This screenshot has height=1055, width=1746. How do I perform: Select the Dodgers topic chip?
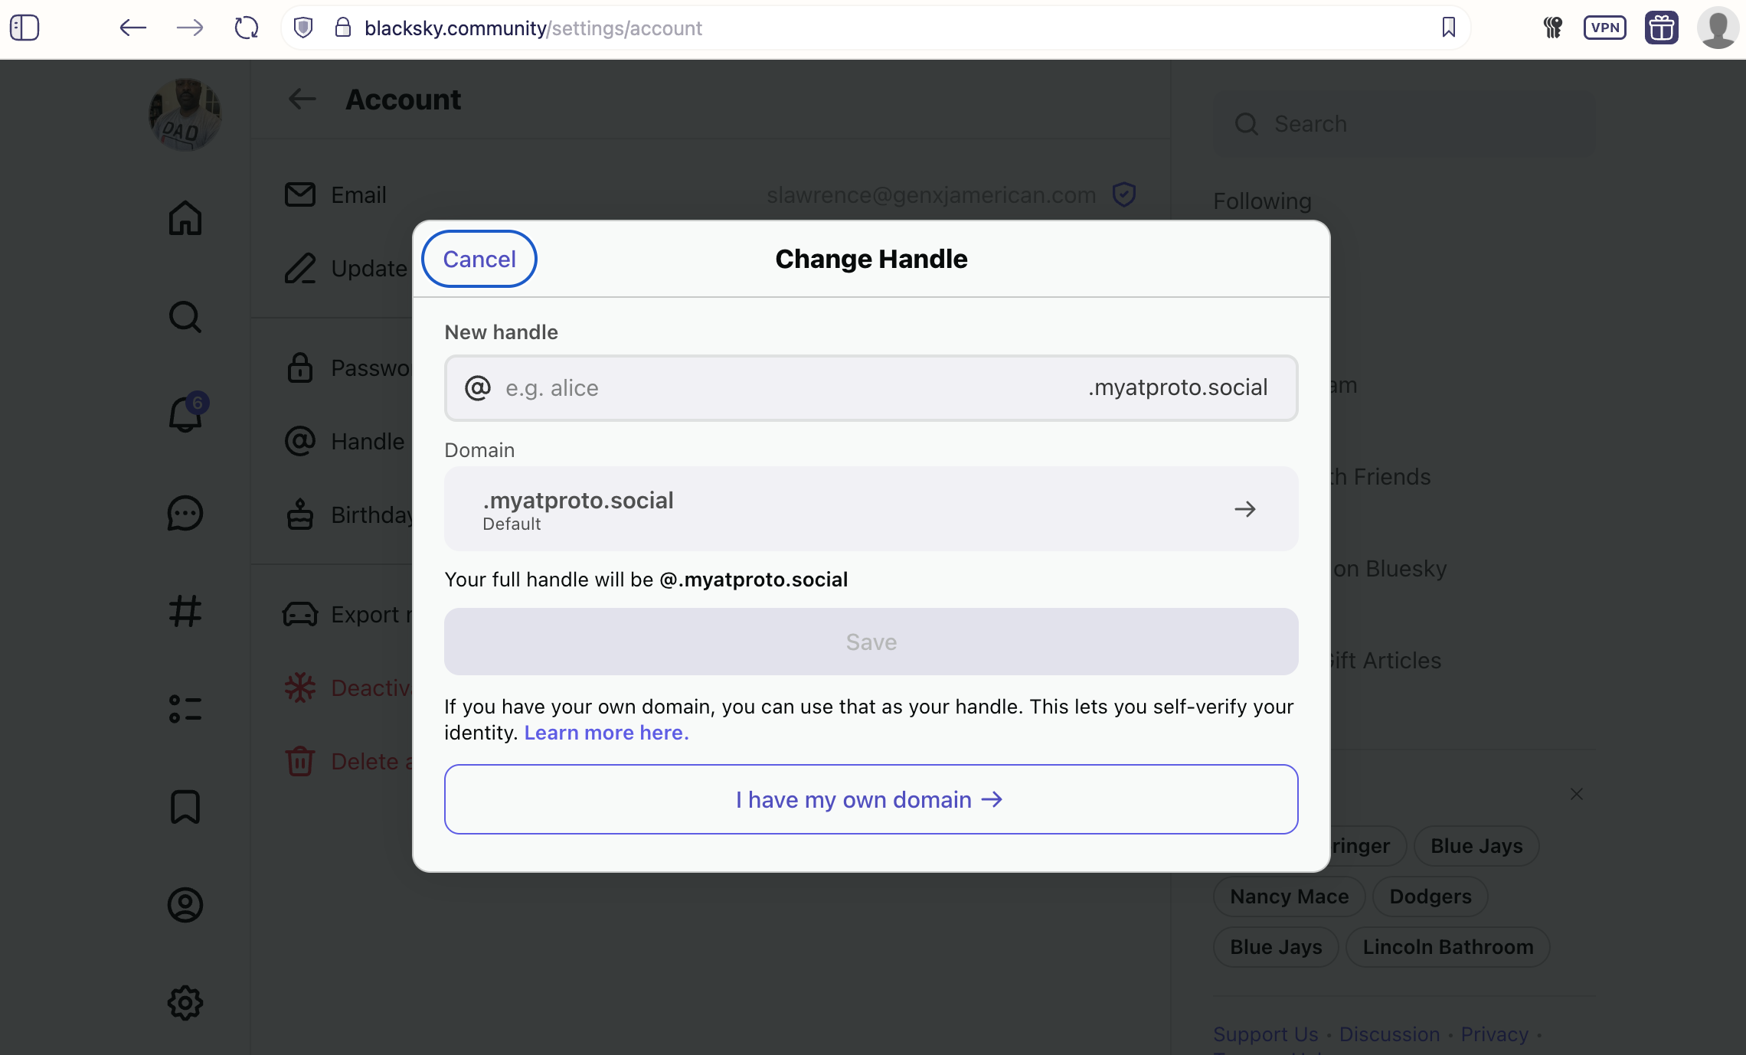(1429, 896)
